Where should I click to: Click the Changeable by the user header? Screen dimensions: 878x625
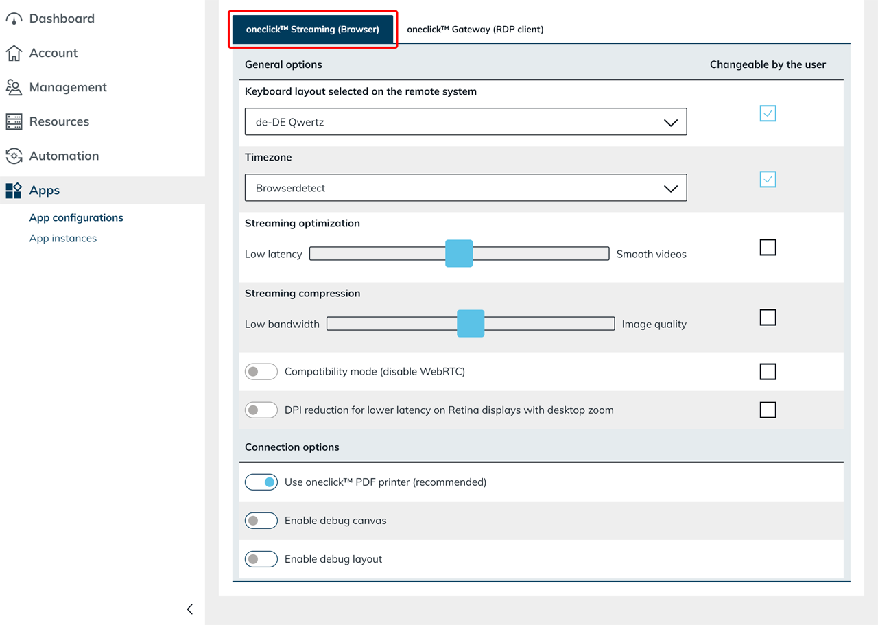768,64
